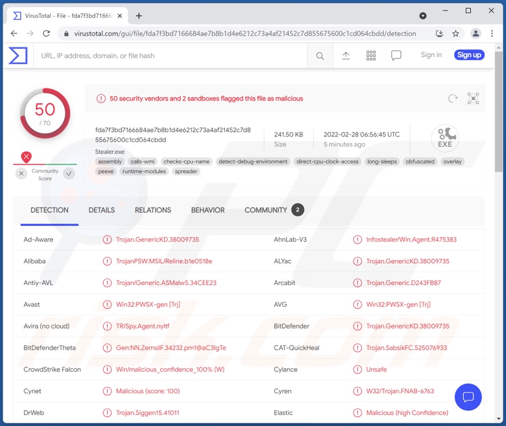Viewport: 506px width, 426px height.
Task: Click the Sign in link
Action: click(431, 55)
